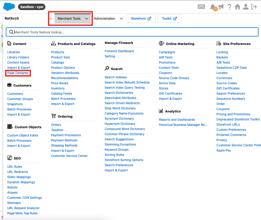The width and height of the screenshot is (261, 220).
Task: Open Reports and Dashboards link
Action: [177, 120]
